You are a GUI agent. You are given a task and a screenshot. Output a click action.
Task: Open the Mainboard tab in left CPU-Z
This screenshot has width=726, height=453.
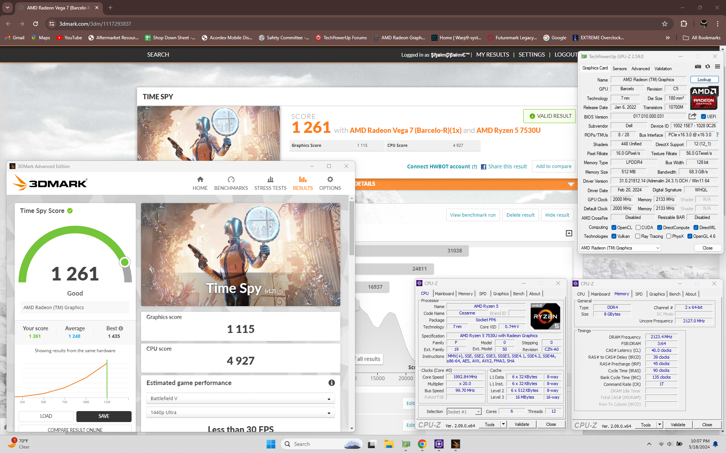point(444,294)
